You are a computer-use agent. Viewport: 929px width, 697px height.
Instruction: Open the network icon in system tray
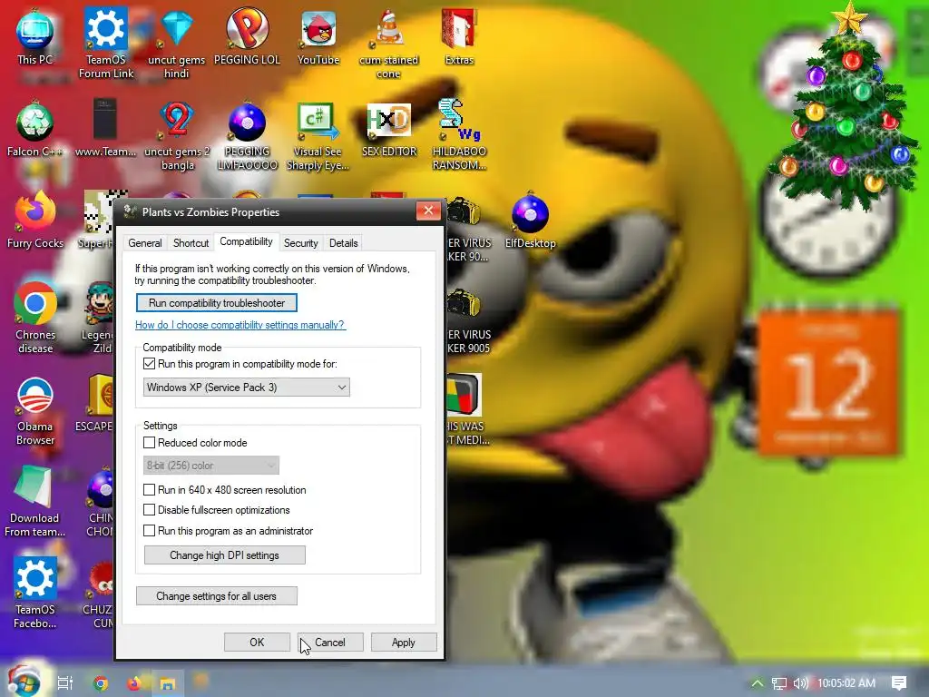coord(779,682)
